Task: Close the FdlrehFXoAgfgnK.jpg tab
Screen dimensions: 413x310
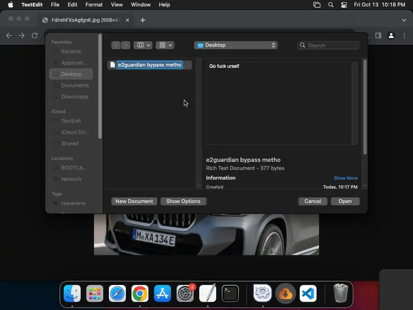Action: (x=127, y=20)
